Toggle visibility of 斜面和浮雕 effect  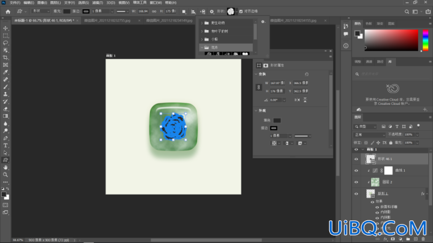[x=377, y=207]
